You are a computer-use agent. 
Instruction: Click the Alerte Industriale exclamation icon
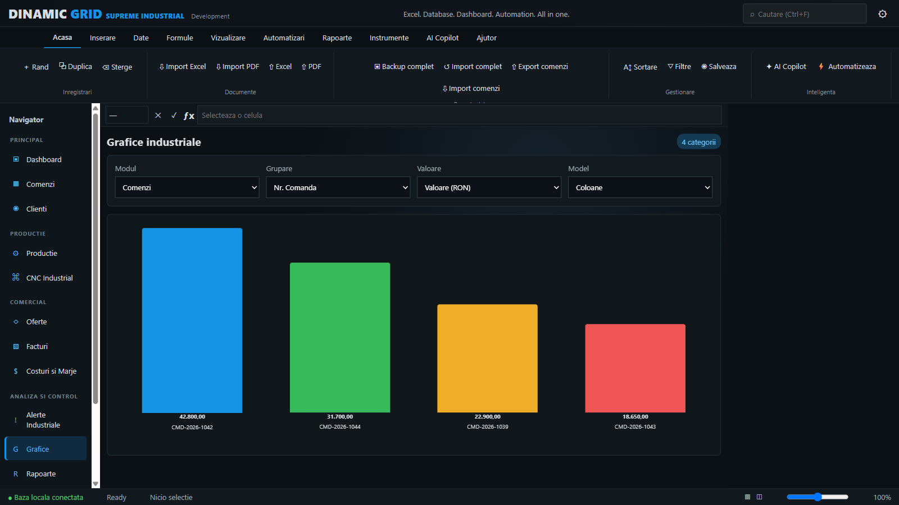[16, 420]
